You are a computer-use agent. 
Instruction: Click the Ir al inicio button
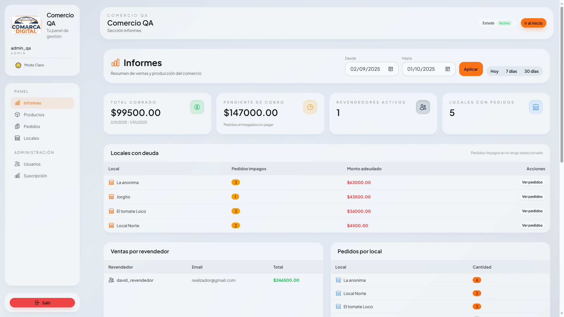pos(533,23)
